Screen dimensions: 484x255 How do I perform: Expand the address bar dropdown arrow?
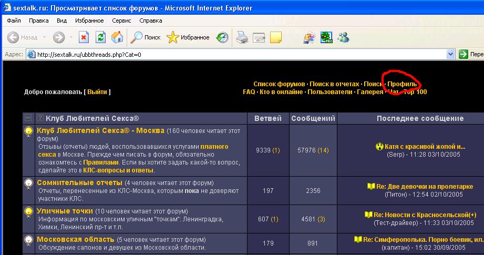450,54
